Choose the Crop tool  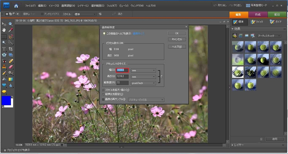[x=11, y=49]
